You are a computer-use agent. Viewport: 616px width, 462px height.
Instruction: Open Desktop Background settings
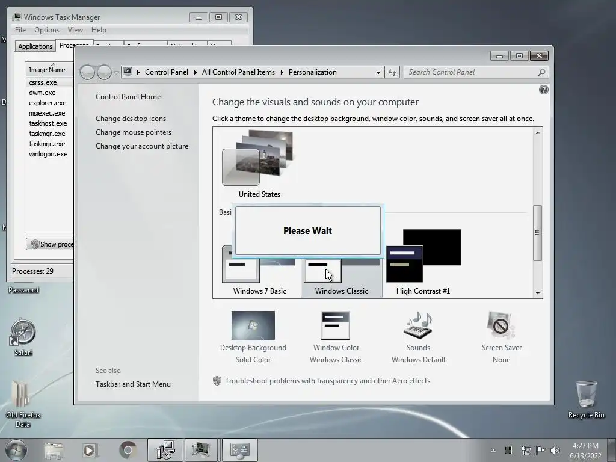[253, 337]
